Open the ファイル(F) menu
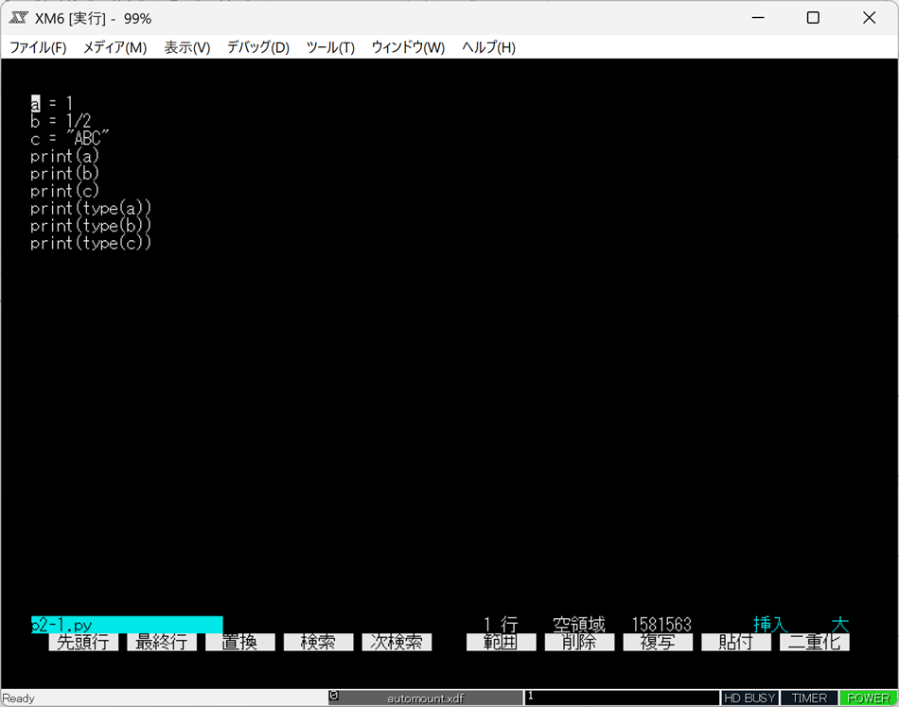The height and width of the screenshot is (707, 899). [38, 47]
